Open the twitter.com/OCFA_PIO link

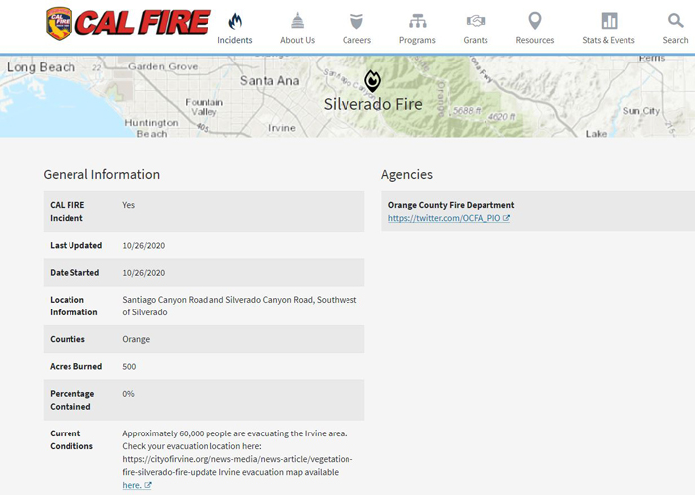(444, 218)
